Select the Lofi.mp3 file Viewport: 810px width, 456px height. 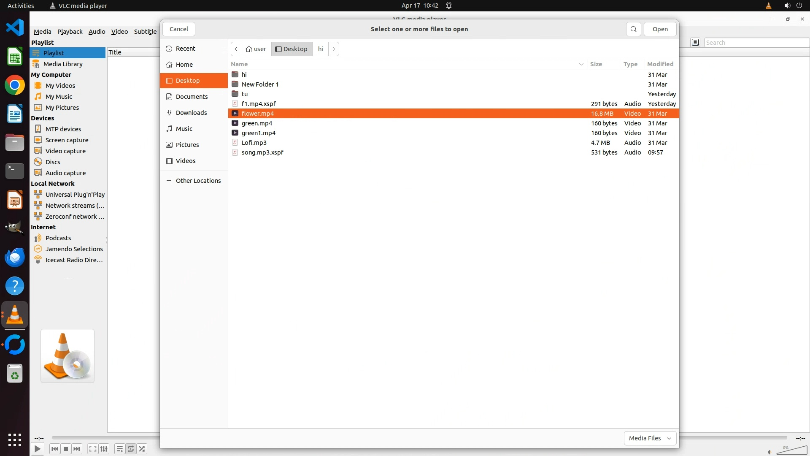tap(254, 143)
